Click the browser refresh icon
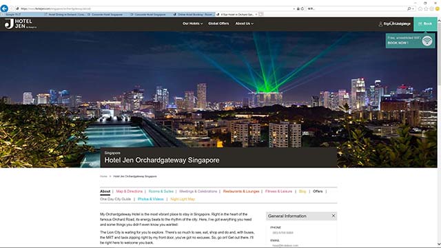The height and width of the screenshot is (248, 441). 302,9
